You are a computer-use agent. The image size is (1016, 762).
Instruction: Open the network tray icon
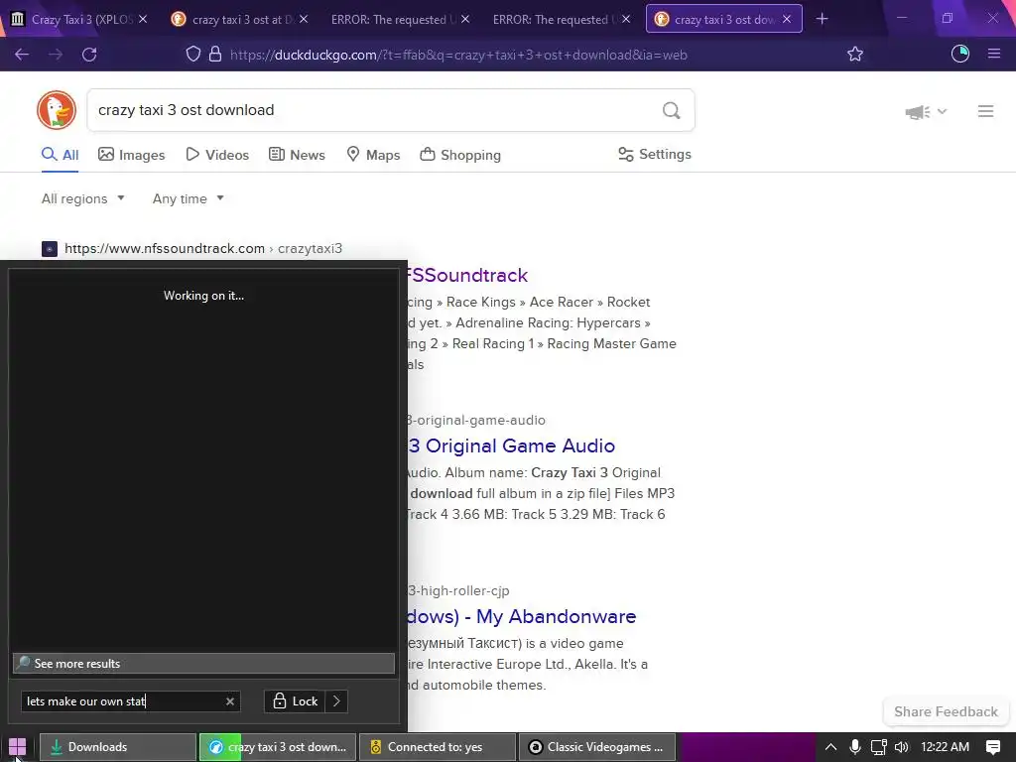point(878,747)
